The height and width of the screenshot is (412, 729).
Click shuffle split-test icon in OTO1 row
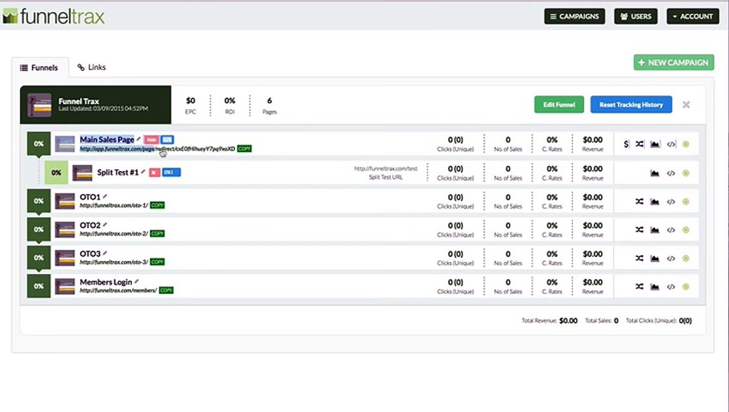click(640, 201)
